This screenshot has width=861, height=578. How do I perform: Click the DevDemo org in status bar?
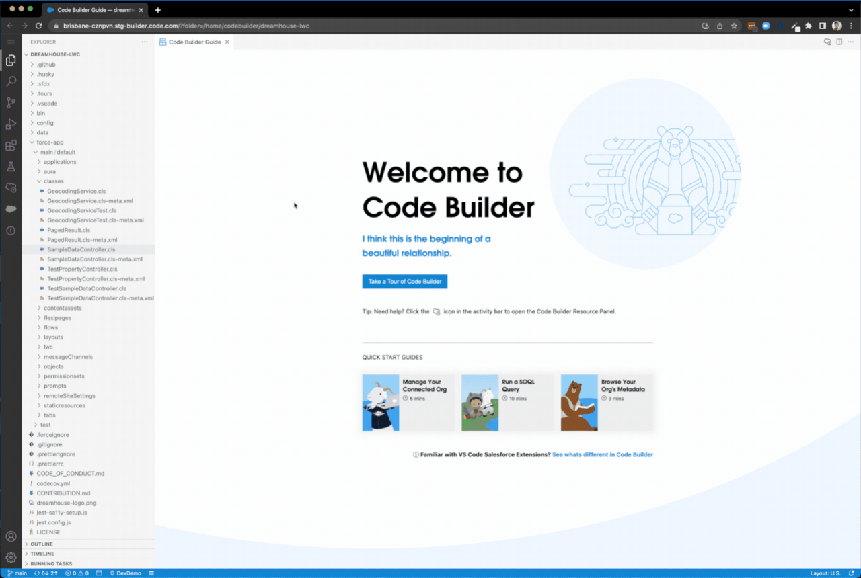[125, 573]
